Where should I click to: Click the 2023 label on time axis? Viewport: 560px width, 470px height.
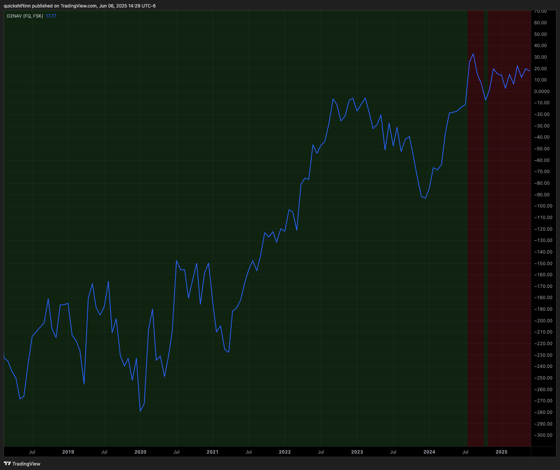[357, 452]
